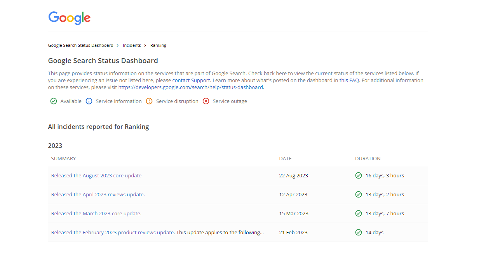
Task: Click the Service outage legend label
Action: tap(230, 101)
